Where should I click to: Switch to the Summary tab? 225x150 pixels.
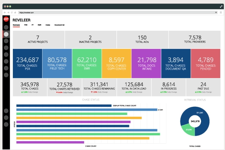point(16,25)
